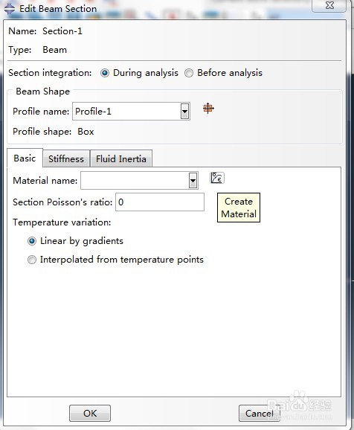Click the Create Material icon
This screenshot has height=430, width=354.
pos(217,178)
